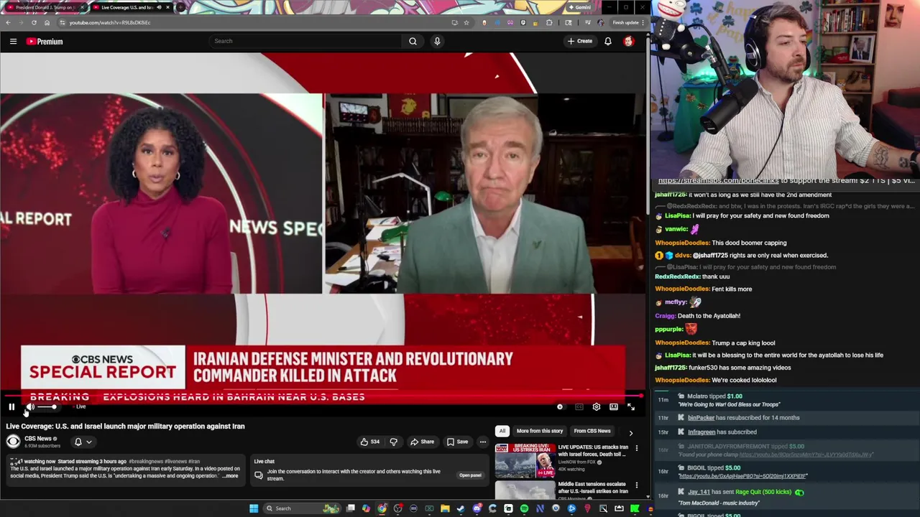
Task: Open options for Middle East tensions video
Action: tap(637, 485)
